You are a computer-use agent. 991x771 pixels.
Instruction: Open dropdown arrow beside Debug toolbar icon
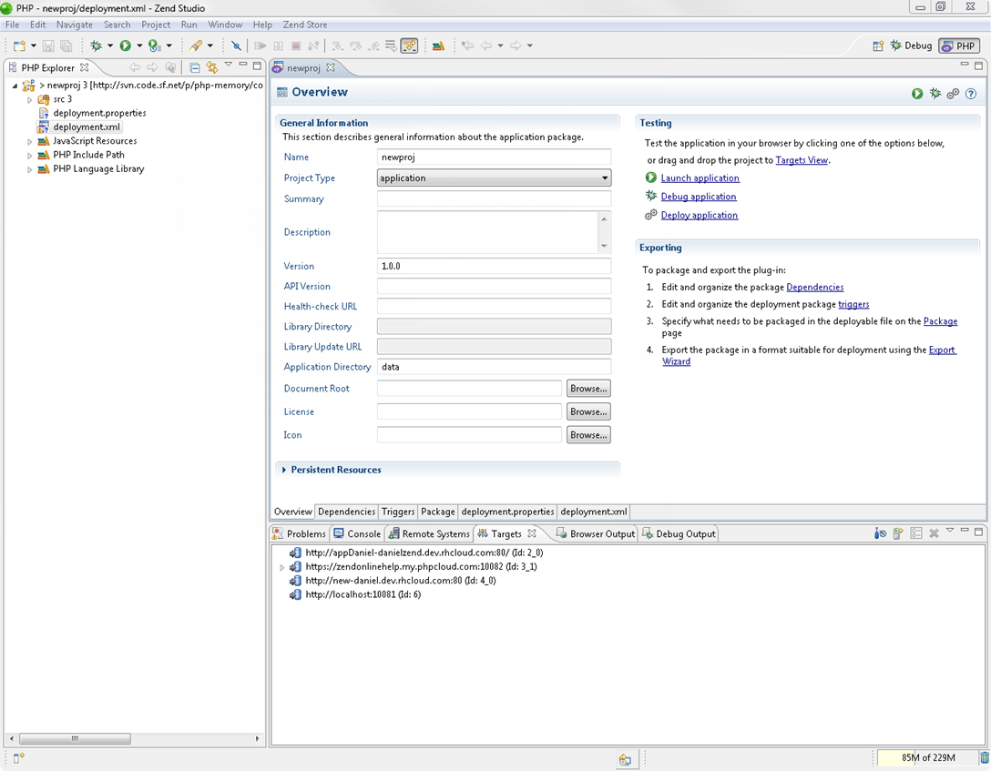click(110, 46)
